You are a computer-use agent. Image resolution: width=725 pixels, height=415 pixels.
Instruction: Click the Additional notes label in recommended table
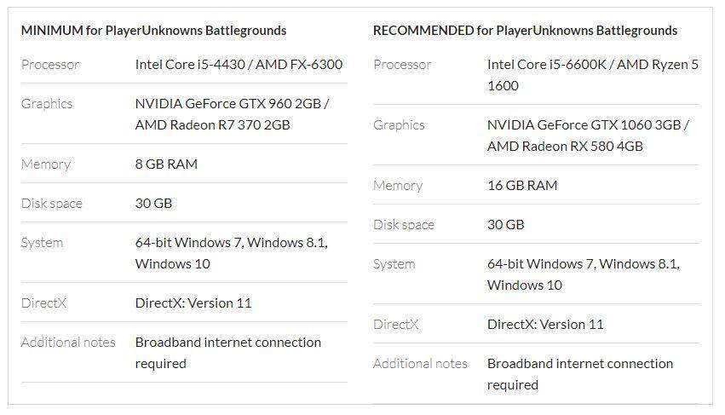coord(420,363)
